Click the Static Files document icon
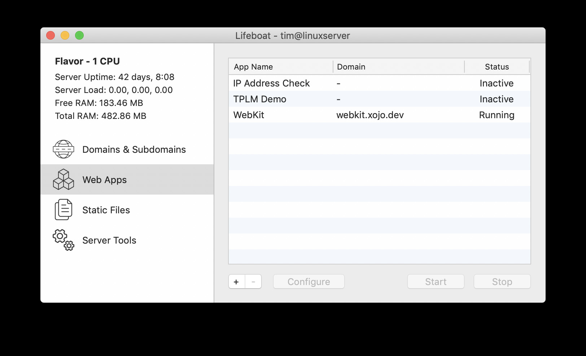Viewport: 586px width, 356px height. 64,210
